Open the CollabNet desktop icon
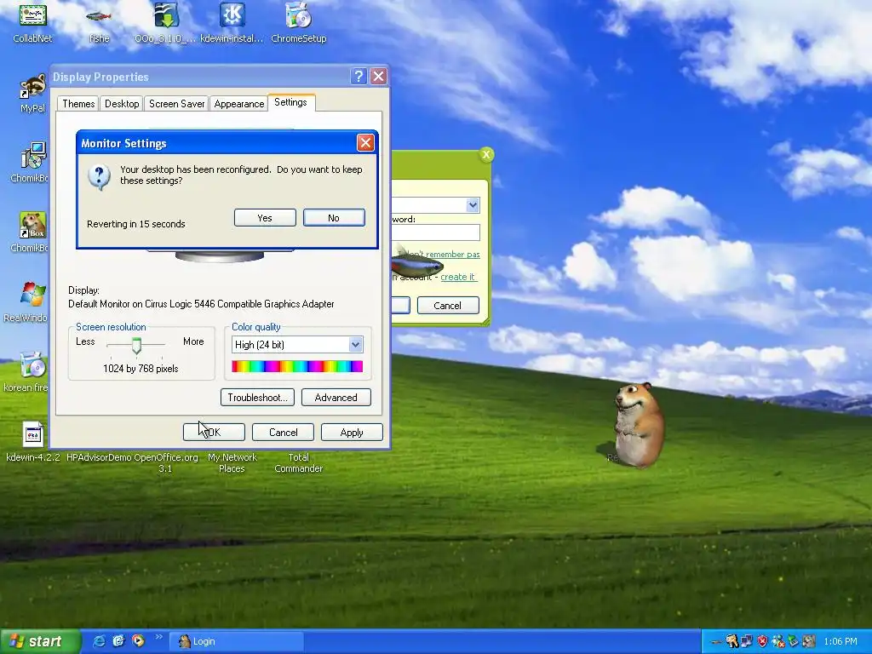 tap(32, 15)
